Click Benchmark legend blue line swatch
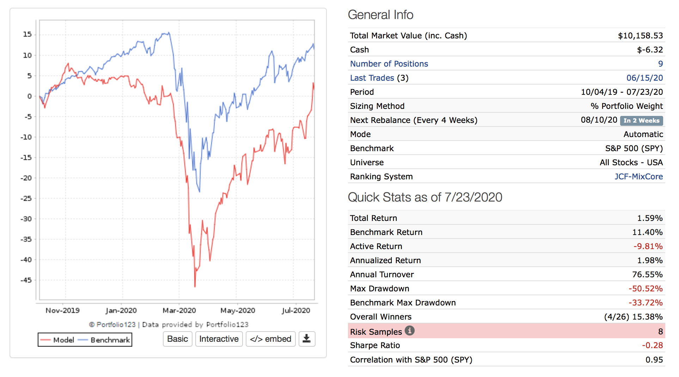This screenshot has height=377, width=679. click(x=82, y=340)
